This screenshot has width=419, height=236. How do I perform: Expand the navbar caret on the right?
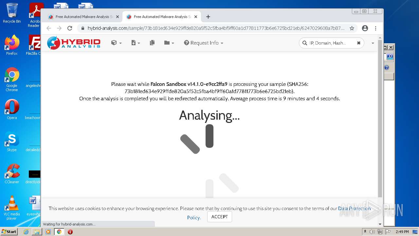click(x=373, y=43)
